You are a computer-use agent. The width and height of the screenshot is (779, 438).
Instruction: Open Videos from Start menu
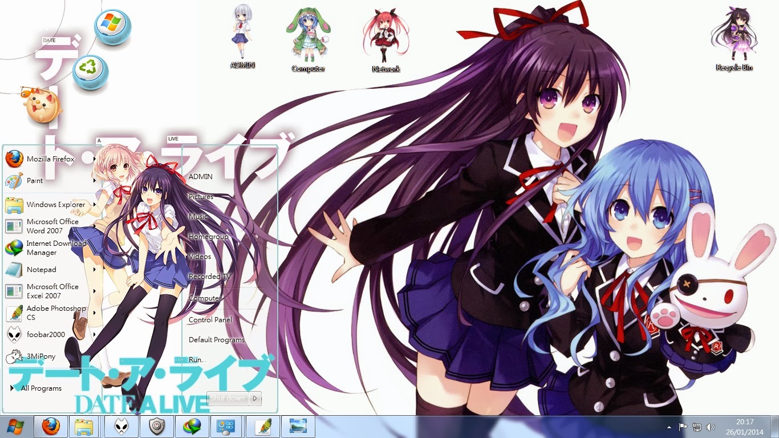tap(200, 257)
